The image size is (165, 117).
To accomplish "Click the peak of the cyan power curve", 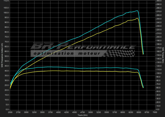I will click(x=137, y=11).
